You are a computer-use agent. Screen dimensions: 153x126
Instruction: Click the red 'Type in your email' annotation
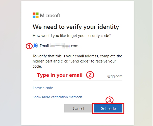60,75
